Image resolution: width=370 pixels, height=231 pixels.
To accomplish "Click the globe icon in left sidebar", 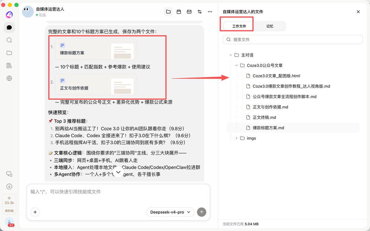I will [9, 78].
